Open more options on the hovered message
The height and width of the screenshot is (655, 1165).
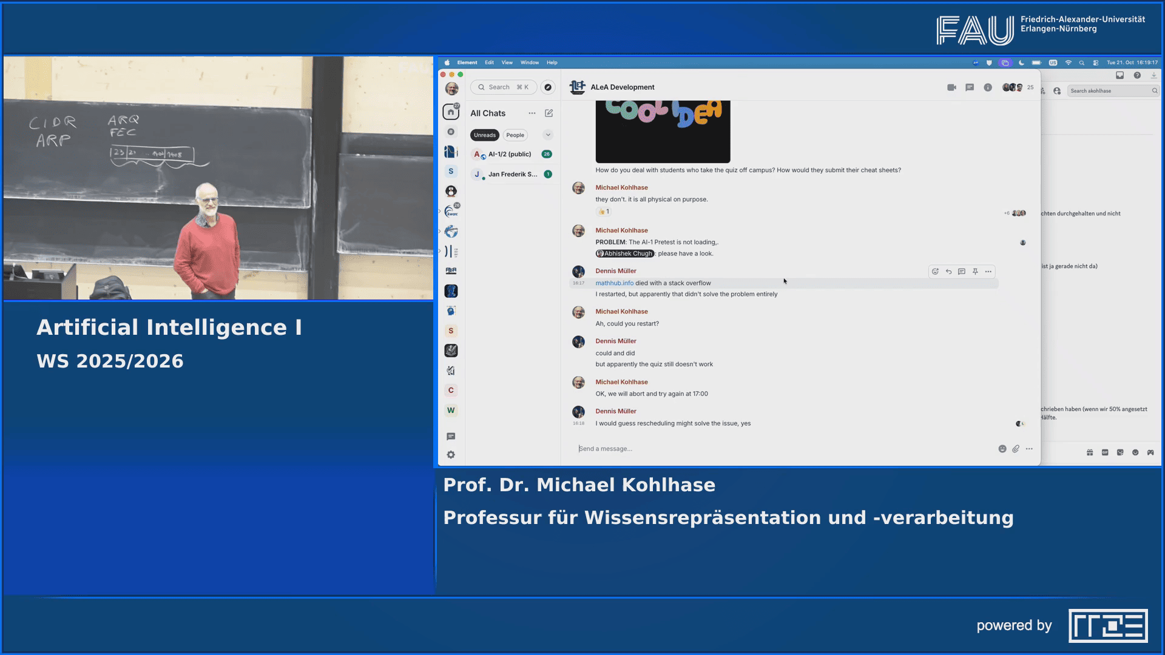pos(988,272)
